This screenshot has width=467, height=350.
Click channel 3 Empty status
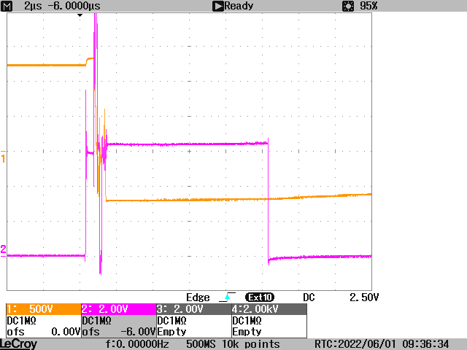pyautogui.click(x=171, y=332)
